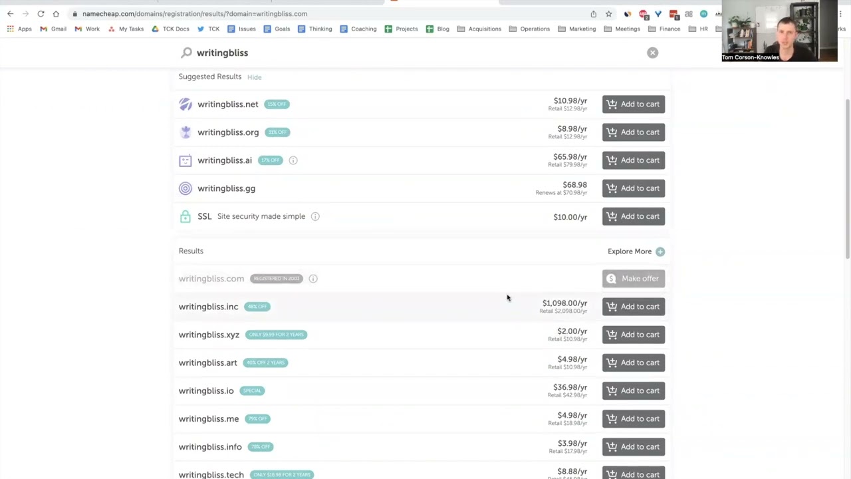Click the plus icon beside Explore More
This screenshot has width=851, height=479.
click(x=660, y=251)
